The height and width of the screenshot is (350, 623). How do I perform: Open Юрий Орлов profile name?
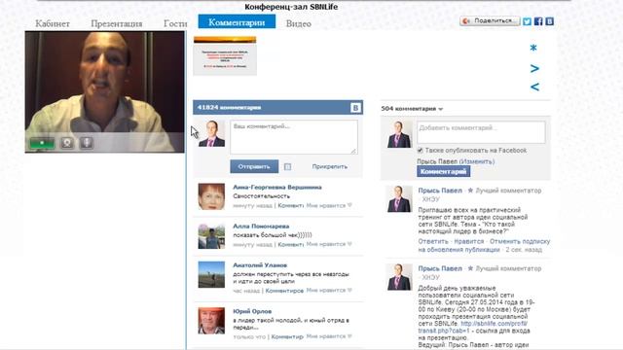point(252,311)
